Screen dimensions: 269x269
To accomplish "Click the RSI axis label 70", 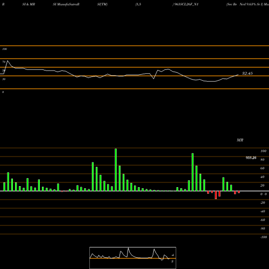I will click(x=4, y=62).
